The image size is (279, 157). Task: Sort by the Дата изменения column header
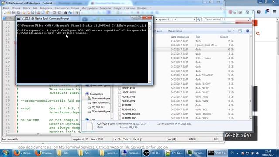[x=180, y=37]
